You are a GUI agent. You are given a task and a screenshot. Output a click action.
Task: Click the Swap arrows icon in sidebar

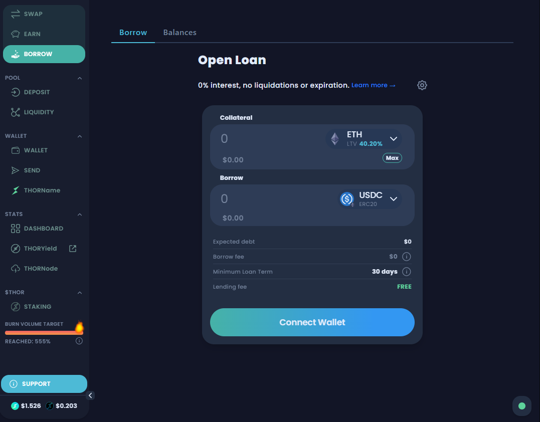[x=15, y=14]
